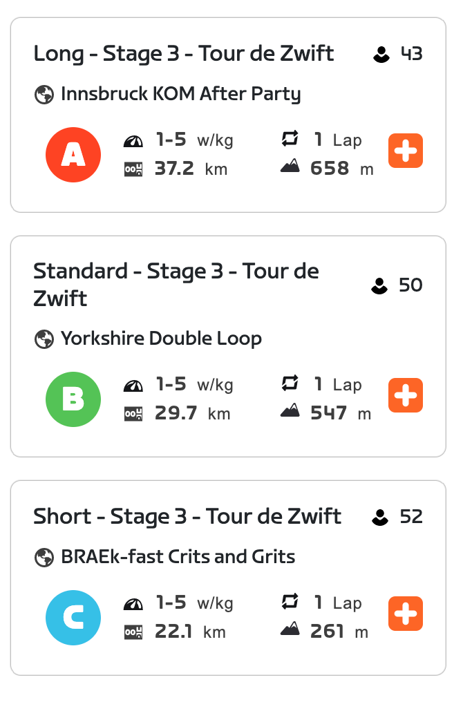463x720 pixels.
Task: Click the BRAEk-fast Crits and Grits route name
Action: (x=178, y=557)
